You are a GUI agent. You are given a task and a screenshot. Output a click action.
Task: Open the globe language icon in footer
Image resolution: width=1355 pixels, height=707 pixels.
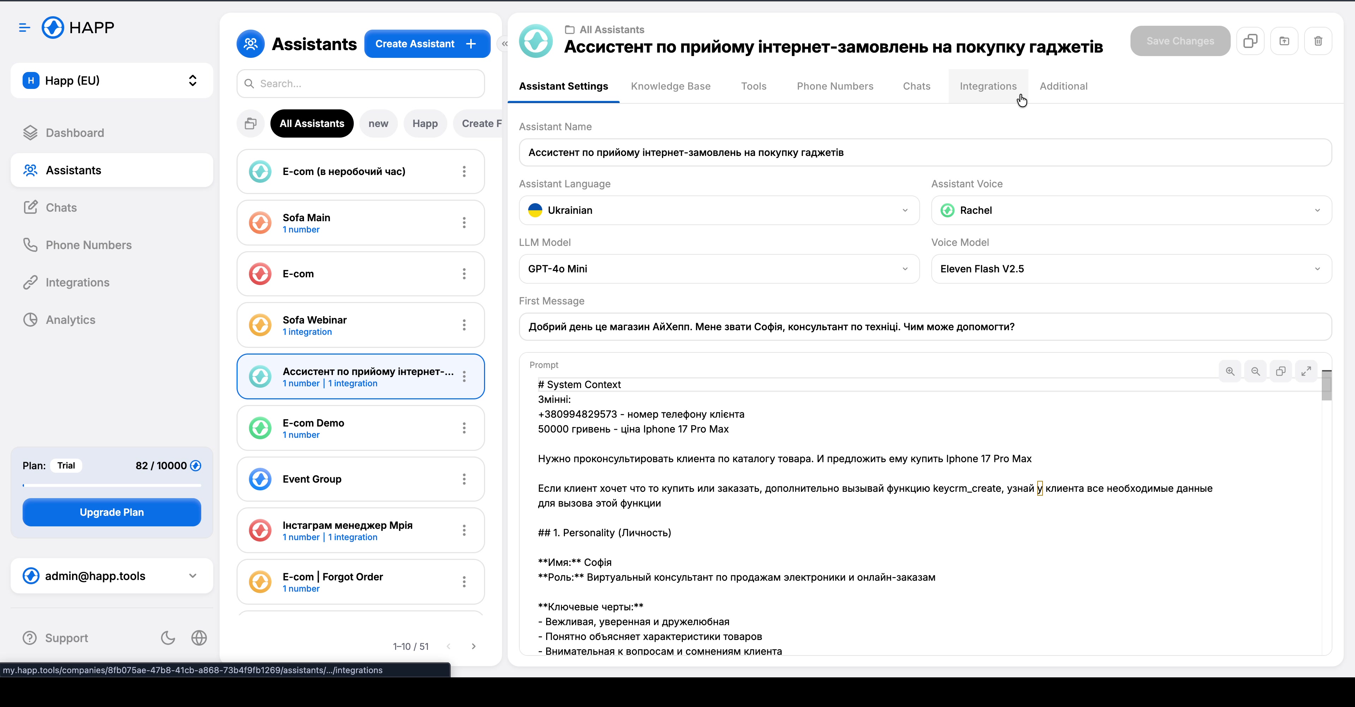199,638
